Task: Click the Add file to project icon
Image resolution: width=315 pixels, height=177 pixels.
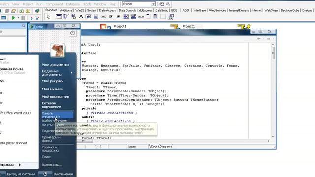Action: (x=22, y=11)
